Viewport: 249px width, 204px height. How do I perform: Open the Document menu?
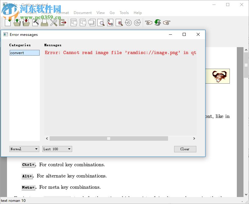pyautogui.click(x=82, y=13)
